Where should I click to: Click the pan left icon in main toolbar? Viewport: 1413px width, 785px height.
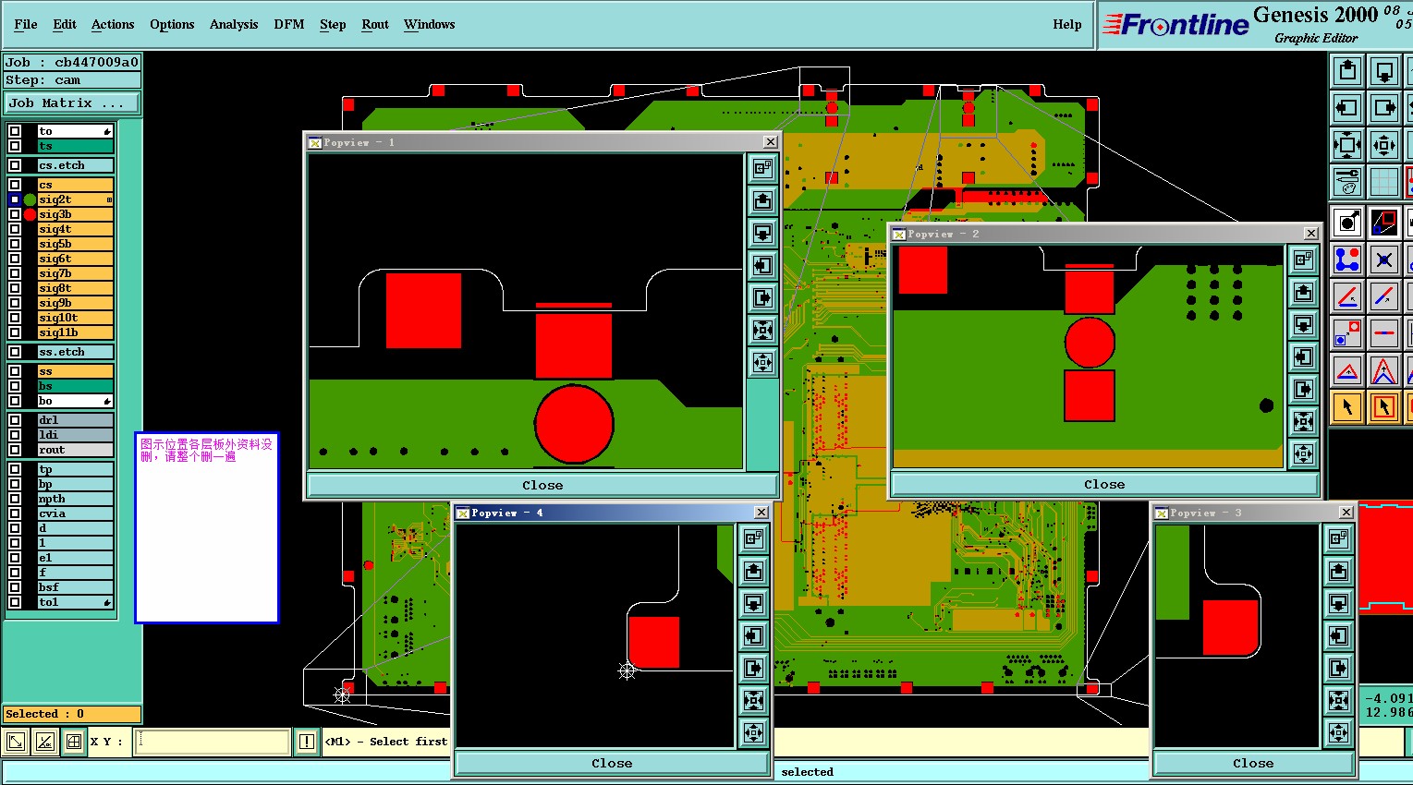pyautogui.click(x=1347, y=108)
